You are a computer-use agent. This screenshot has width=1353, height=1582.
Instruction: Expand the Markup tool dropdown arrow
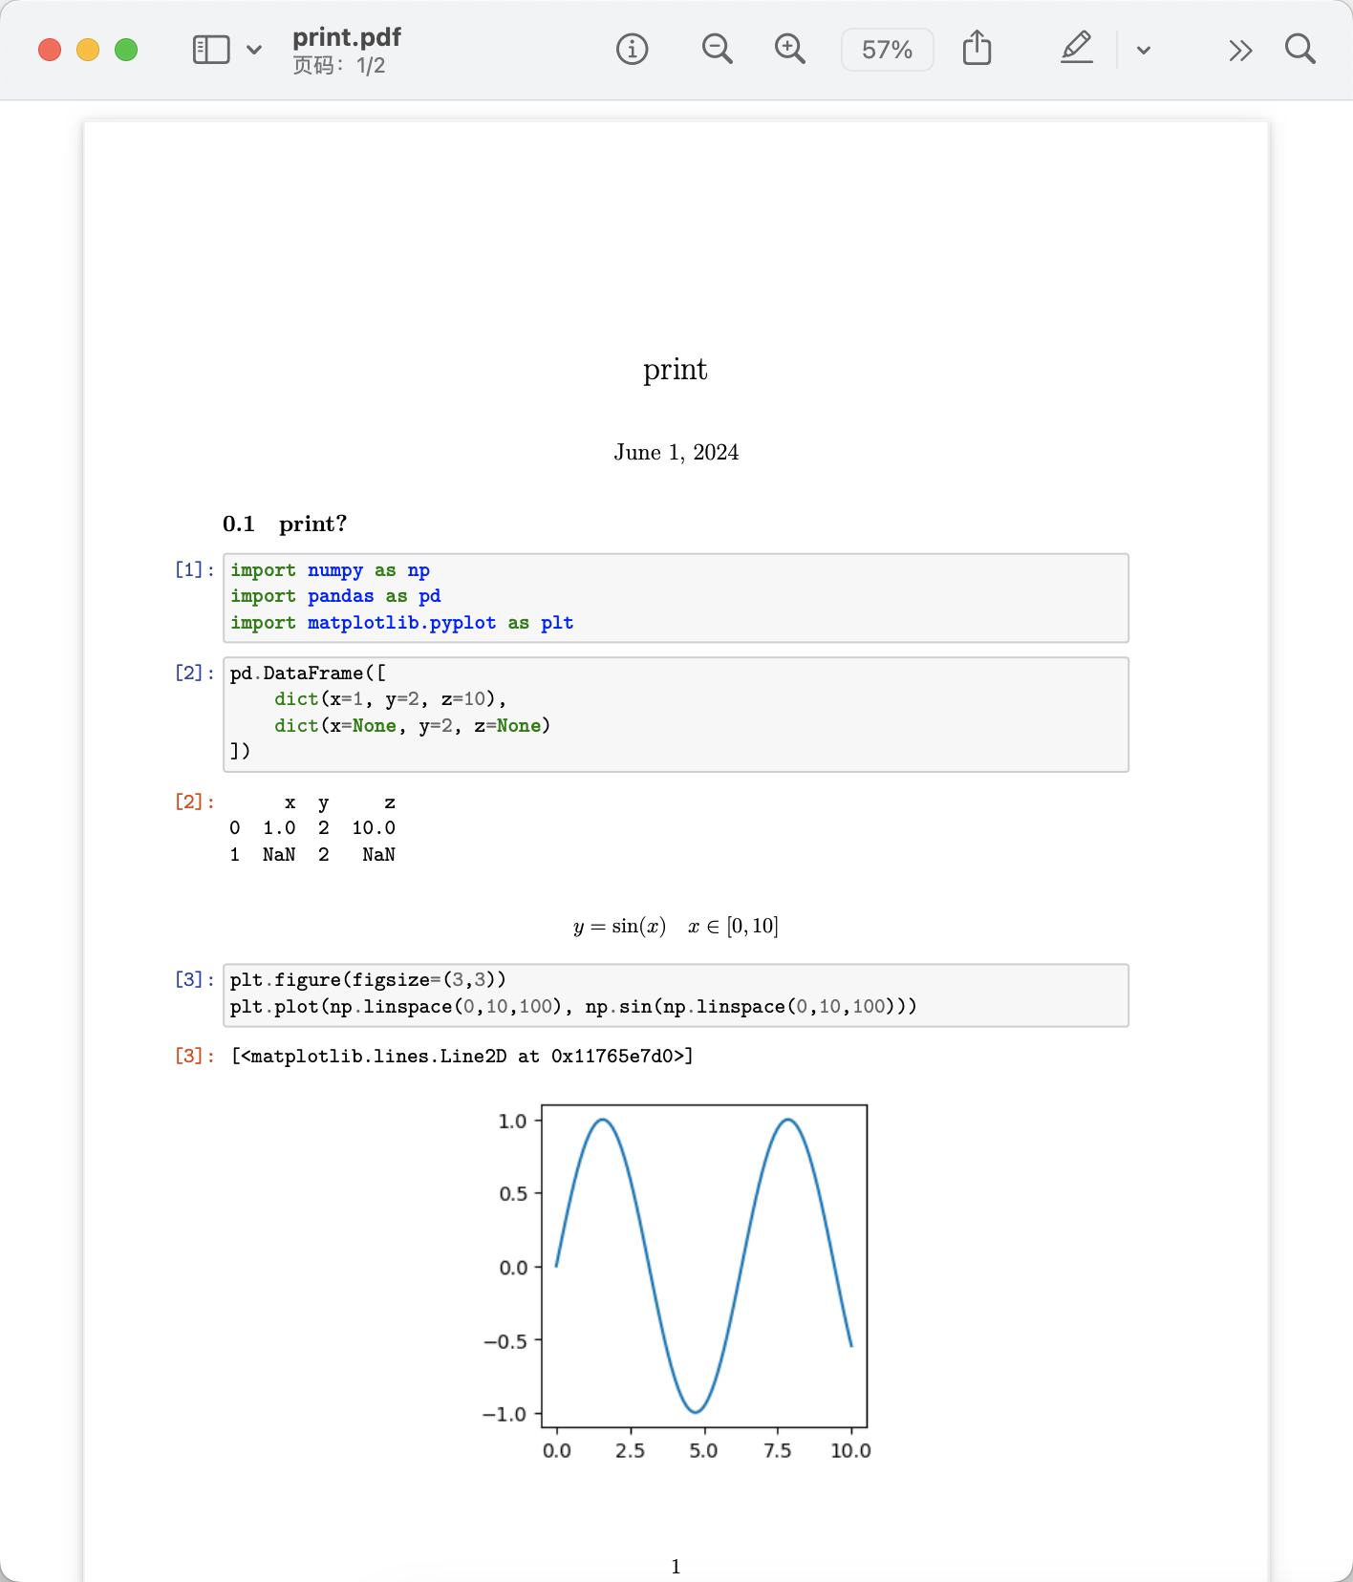(x=1144, y=50)
